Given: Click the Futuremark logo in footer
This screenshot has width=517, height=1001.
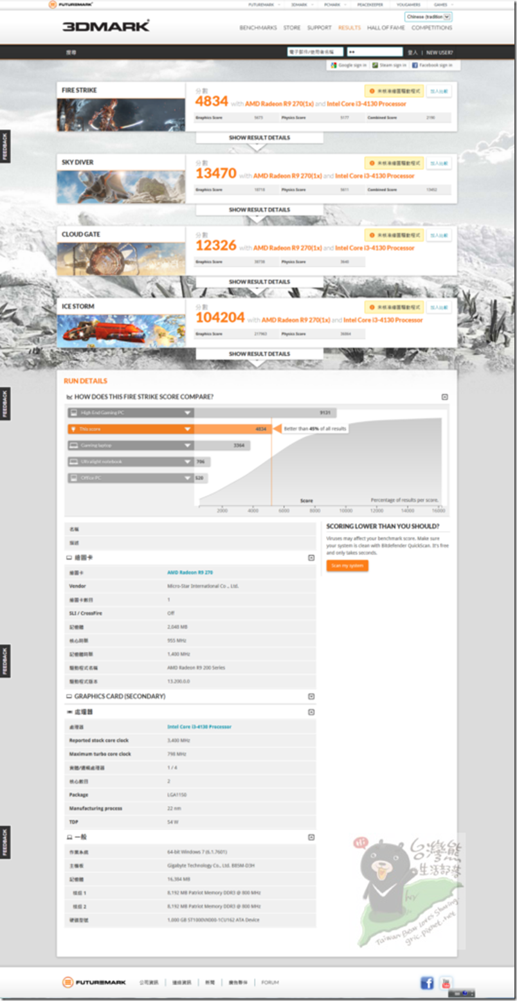Looking at the screenshot, I should click(x=95, y=982).
